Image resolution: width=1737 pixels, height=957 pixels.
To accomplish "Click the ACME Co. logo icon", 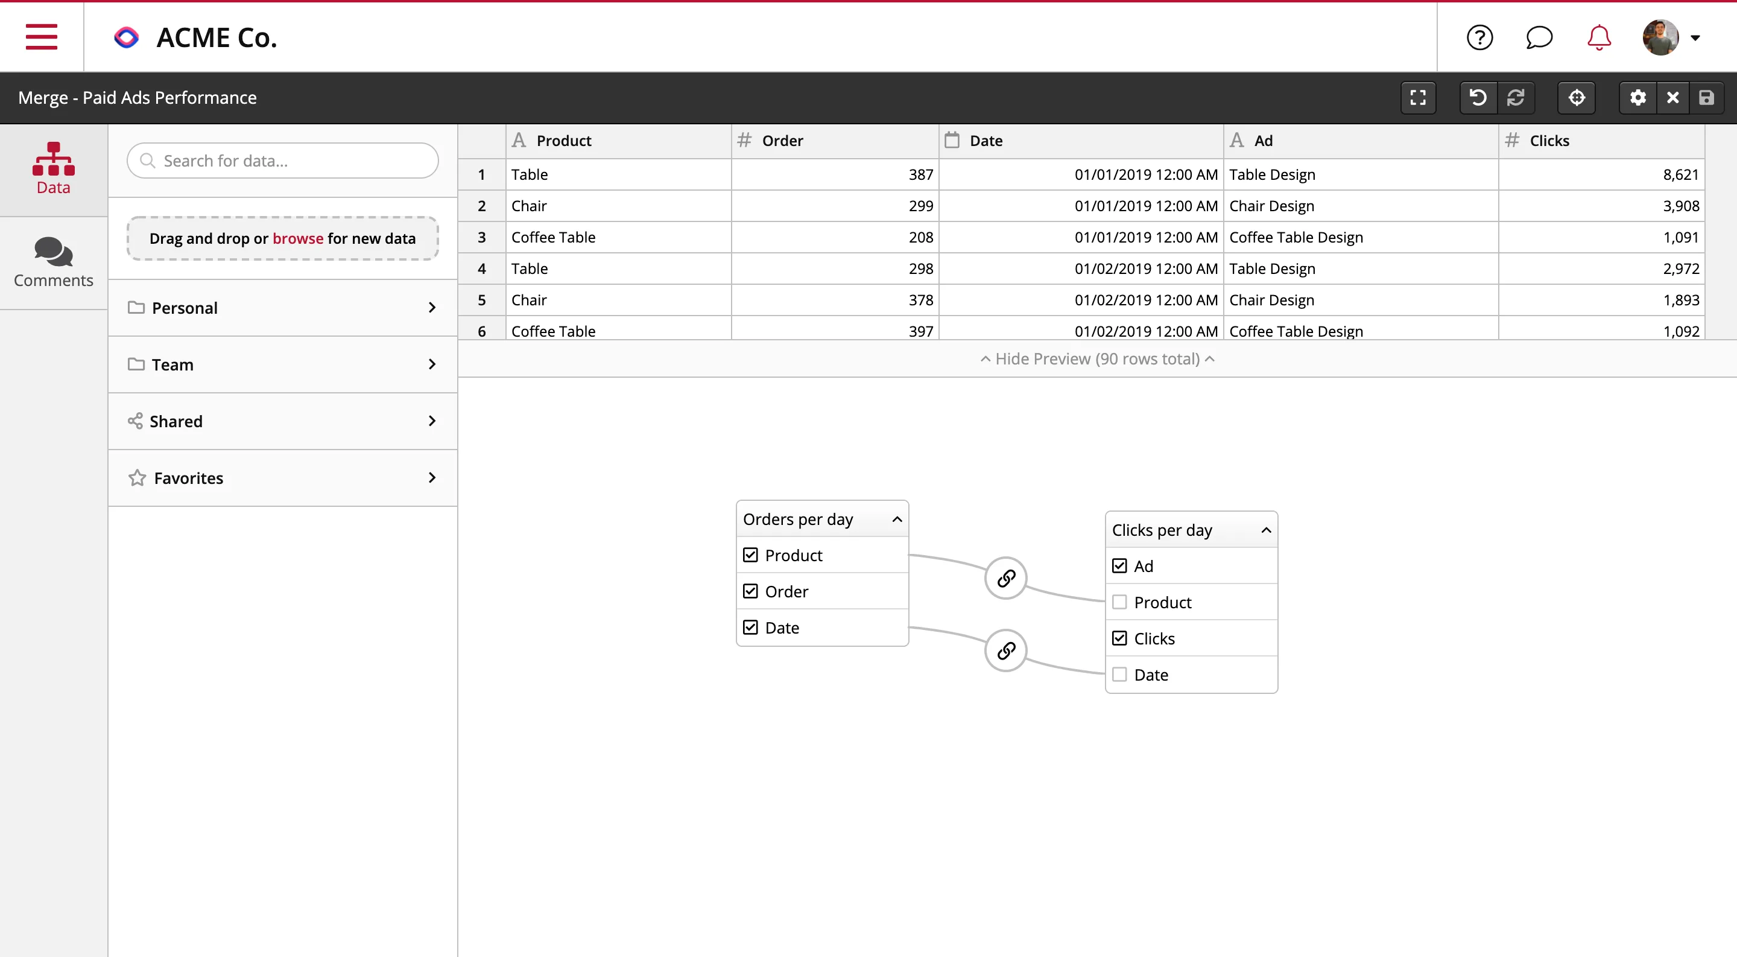I will tap(126, 37).
